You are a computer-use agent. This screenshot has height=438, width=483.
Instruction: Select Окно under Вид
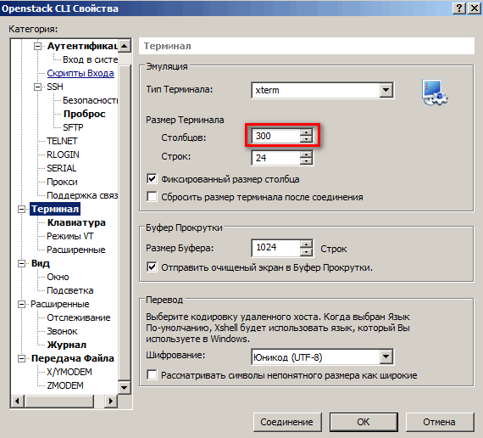(58, 277)
